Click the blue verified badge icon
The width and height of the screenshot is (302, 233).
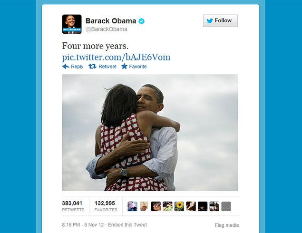[x=142, y=21]
